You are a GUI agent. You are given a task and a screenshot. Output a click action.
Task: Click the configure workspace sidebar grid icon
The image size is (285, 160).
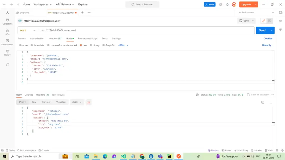coord(7,64)
